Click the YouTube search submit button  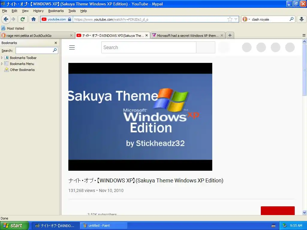[206, 47]
